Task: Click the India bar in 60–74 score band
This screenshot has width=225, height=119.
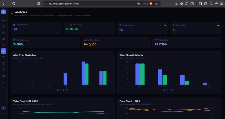Action: [x=65, y=79]
